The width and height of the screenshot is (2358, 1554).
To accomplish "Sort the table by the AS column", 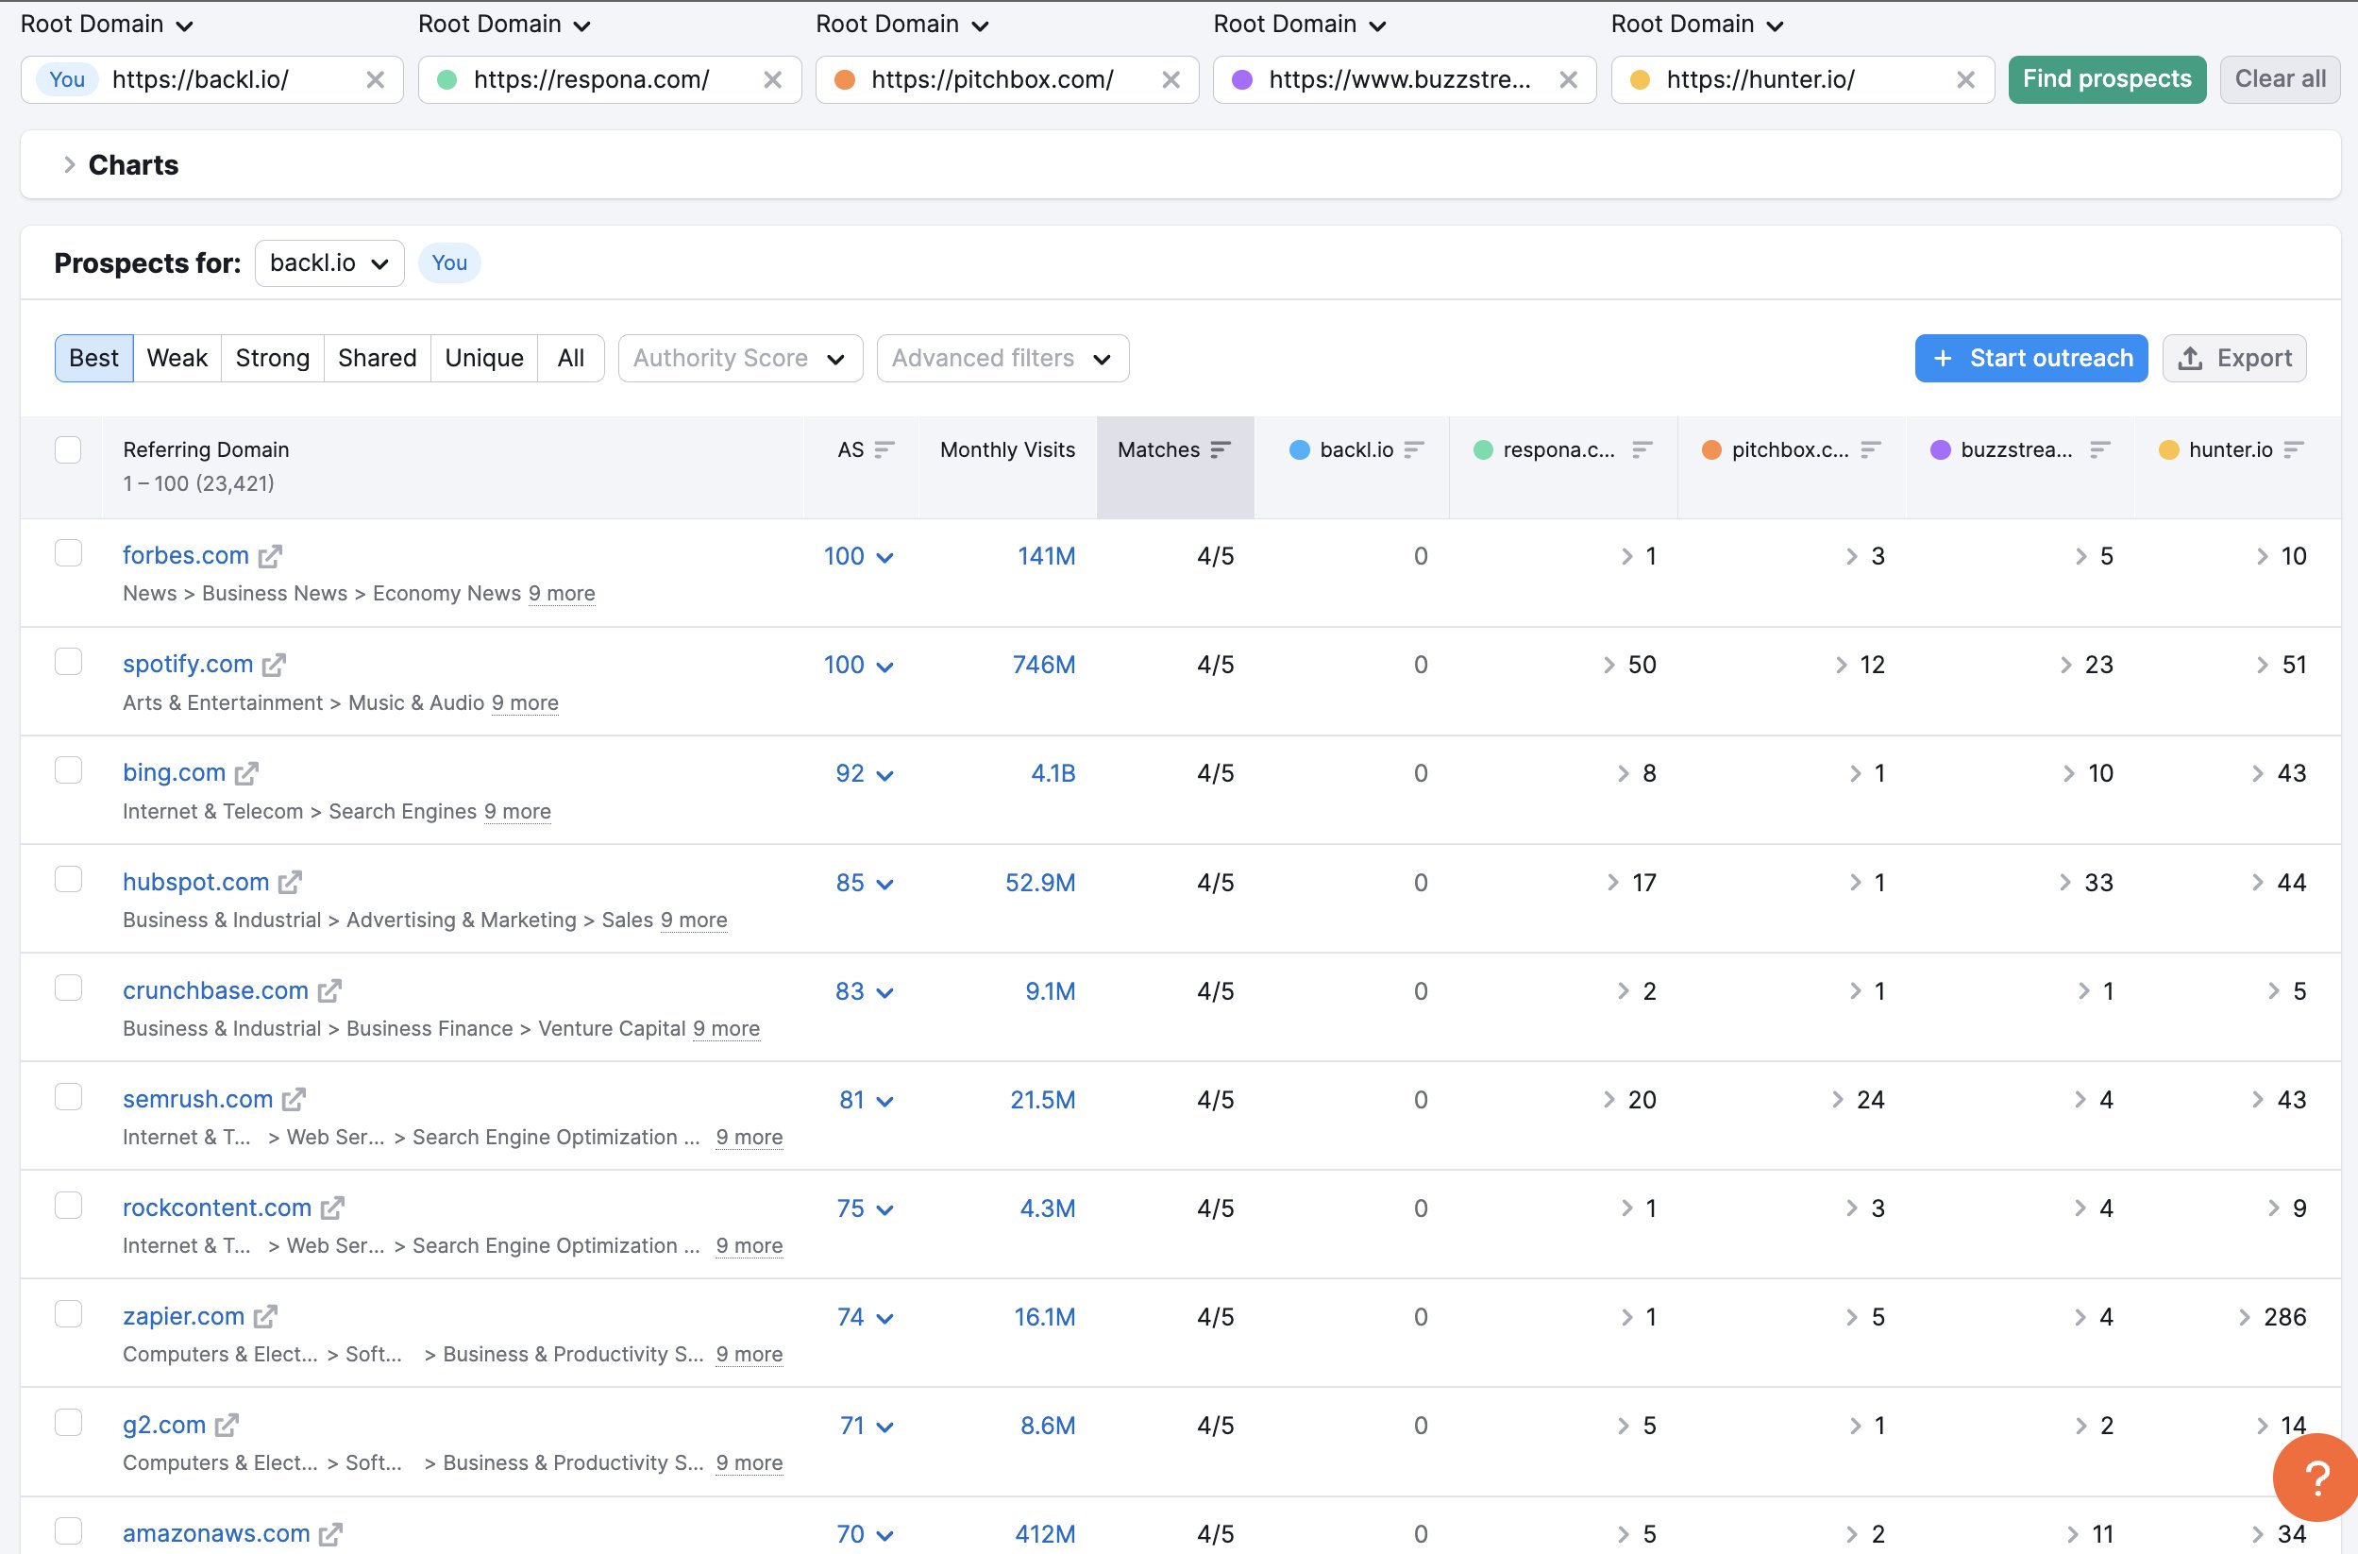I will coord(884,449).
